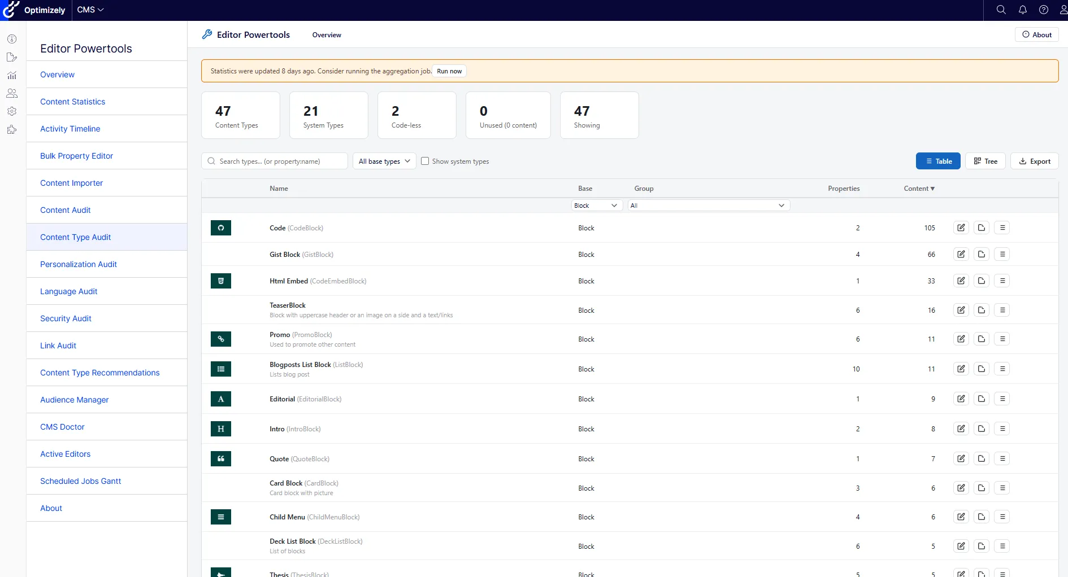Open list menu icon for Deck List Block row
The width and height of the screenshot is (1068, 577).
[x=1002, y=546]
